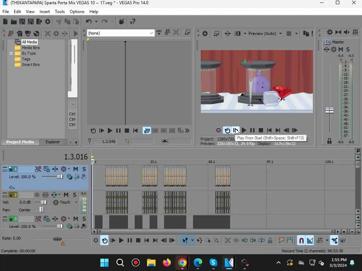This screenshot has width=362, height=271.
Task: Arm audio track 2 for record
Action: click(x=37, y=195)
